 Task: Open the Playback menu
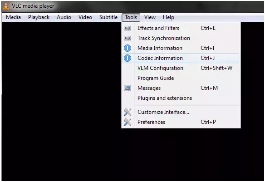click(39, 17)
